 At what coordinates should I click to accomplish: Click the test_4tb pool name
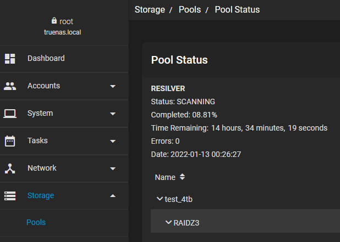(178, 199)
